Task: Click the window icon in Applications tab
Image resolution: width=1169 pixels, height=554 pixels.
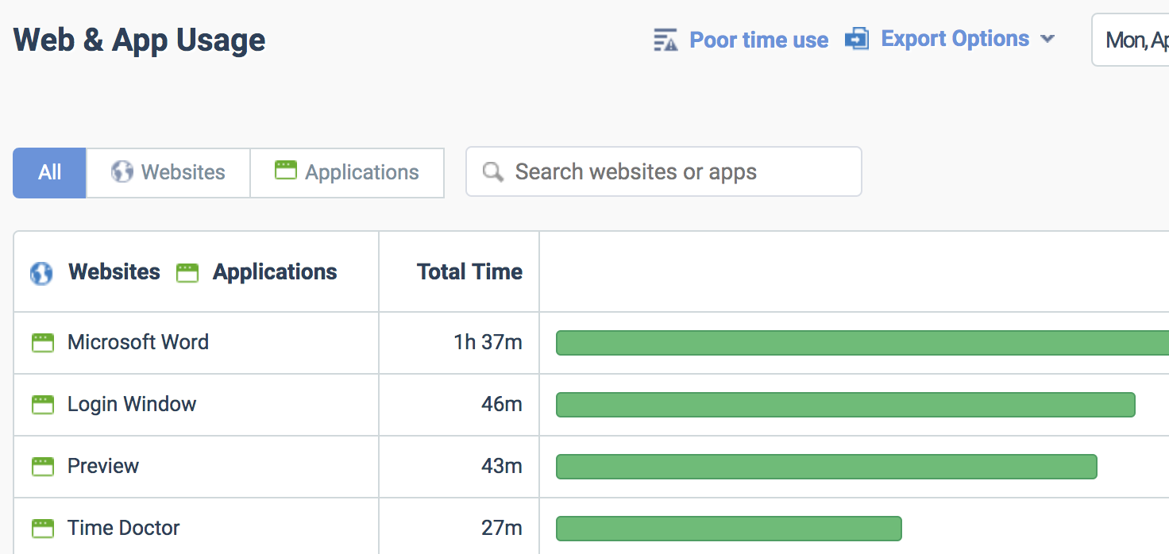Action: click(286, 171)
